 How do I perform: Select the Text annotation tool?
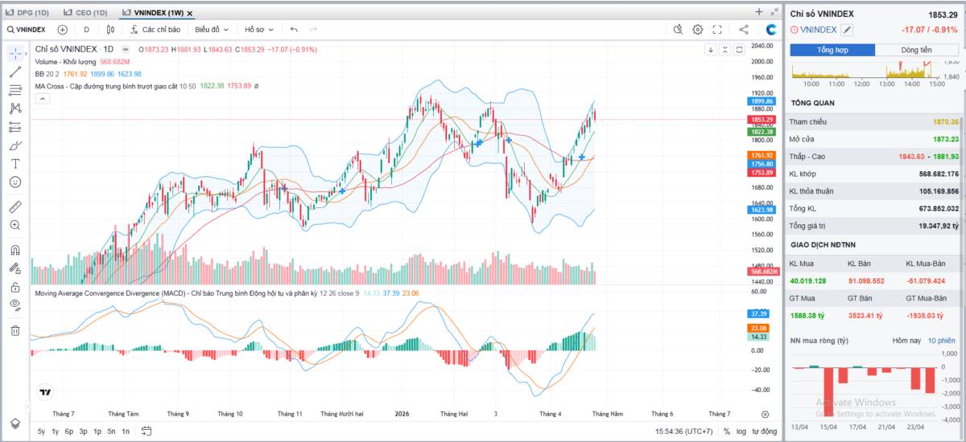tap(15, 163)
